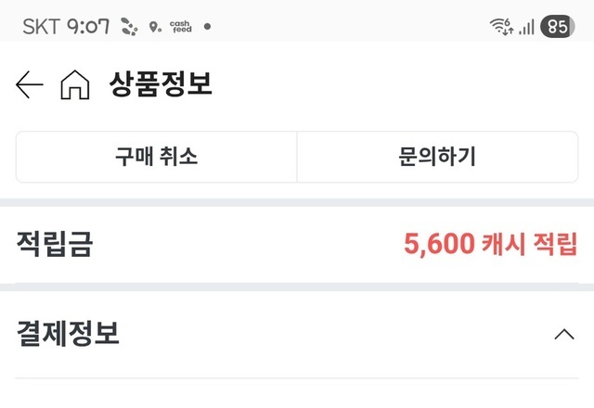Tap the 적립금 label
The height and width of the screenshot is (408, 594).
55,244
